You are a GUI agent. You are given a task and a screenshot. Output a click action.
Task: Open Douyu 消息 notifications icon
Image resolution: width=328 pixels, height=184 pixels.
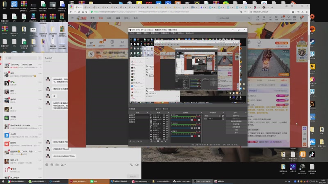[282, 18]
